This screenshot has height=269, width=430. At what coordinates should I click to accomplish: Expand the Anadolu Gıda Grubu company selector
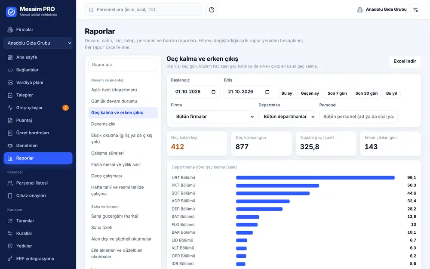pyautogui.click(x=38, y=43)
